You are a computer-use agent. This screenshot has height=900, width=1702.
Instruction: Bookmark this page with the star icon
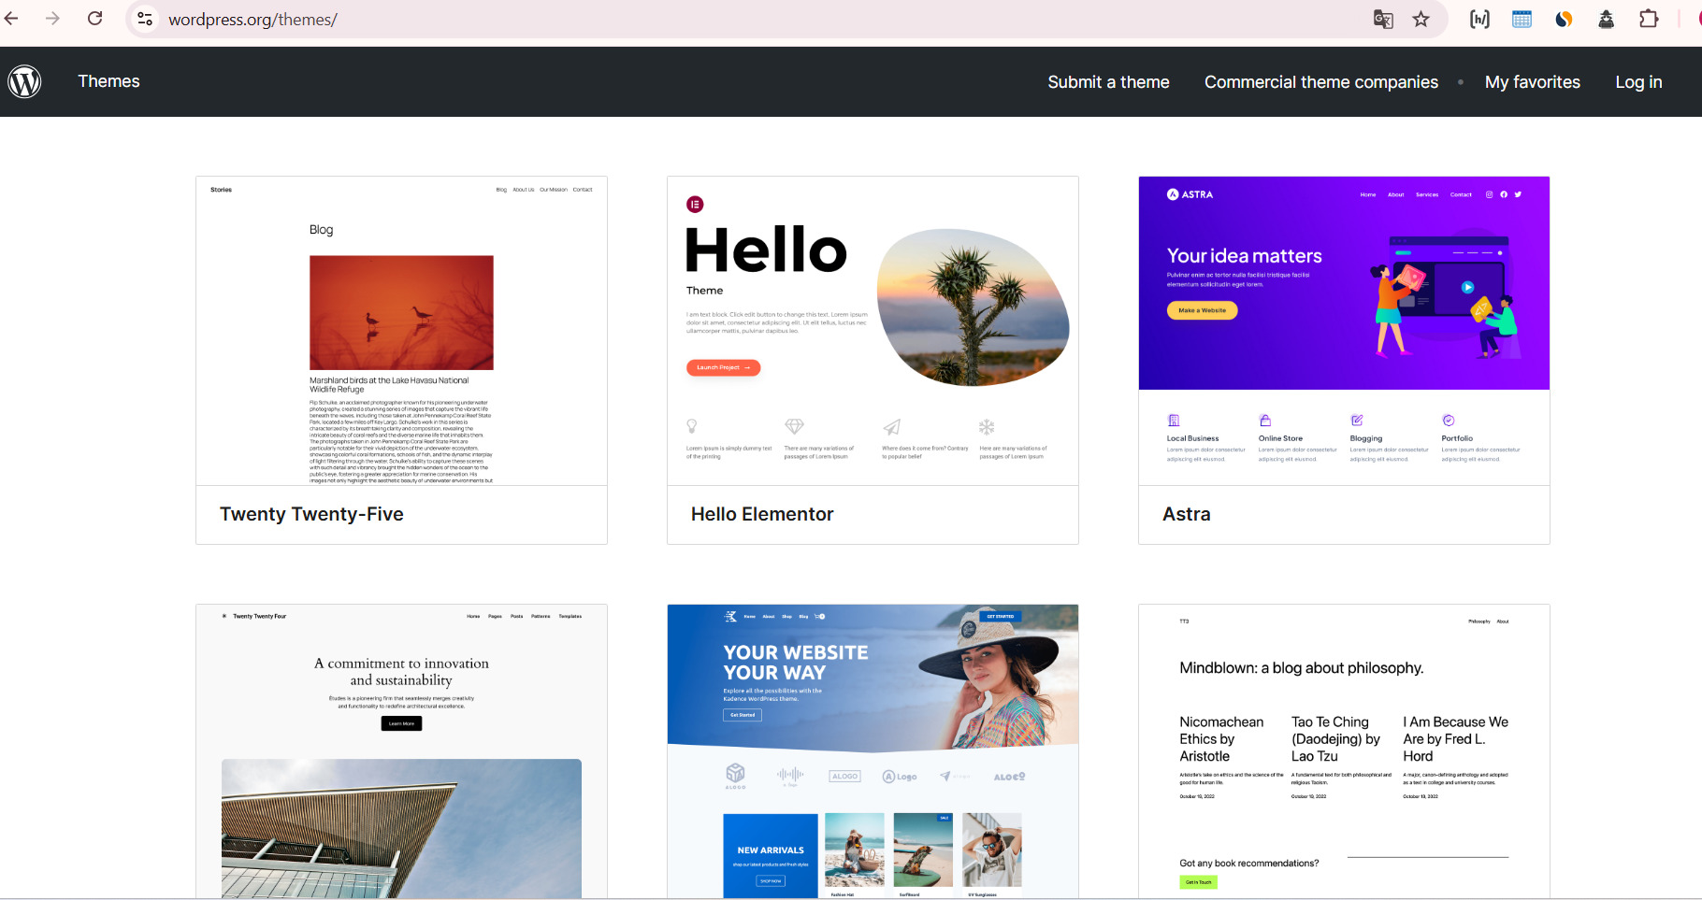pos(1421,19)
